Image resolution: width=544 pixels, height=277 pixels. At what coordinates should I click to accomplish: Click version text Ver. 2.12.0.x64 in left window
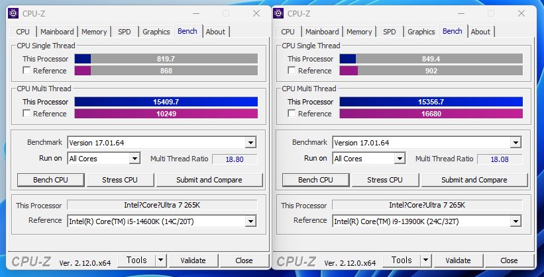85,263
